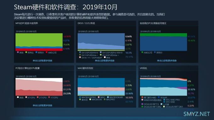Open the PC processor panel's 单击以获取更多信息 link
The height and width of the screenshot is (120, 214).
point(167,61)
